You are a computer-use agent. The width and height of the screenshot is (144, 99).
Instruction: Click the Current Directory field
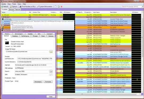point(35,62)
